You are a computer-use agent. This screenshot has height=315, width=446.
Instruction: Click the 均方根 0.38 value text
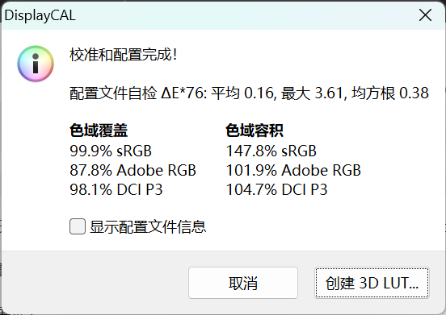(x=390, y=93)
